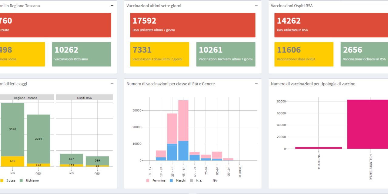Select the Ospiti RSA facet header
This screenshot has height=194, width=388.
click(84, 98)
